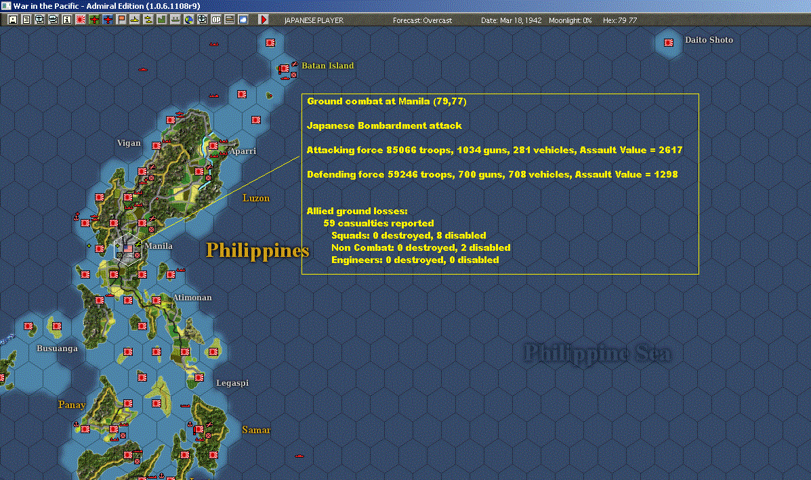811x480 pixels.
Task: Click 'Allied ground losses:' text
Action: (357, 212)
